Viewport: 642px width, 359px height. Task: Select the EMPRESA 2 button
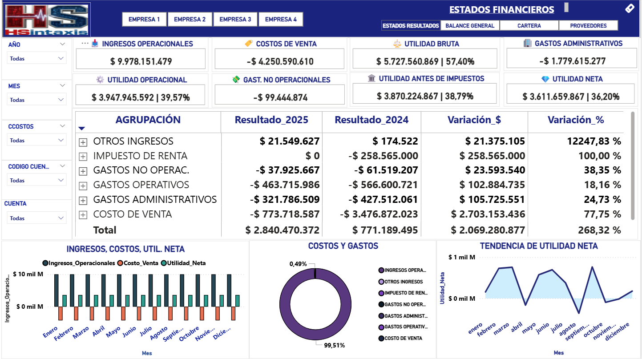pyautogui.click(x=190, y=19)
